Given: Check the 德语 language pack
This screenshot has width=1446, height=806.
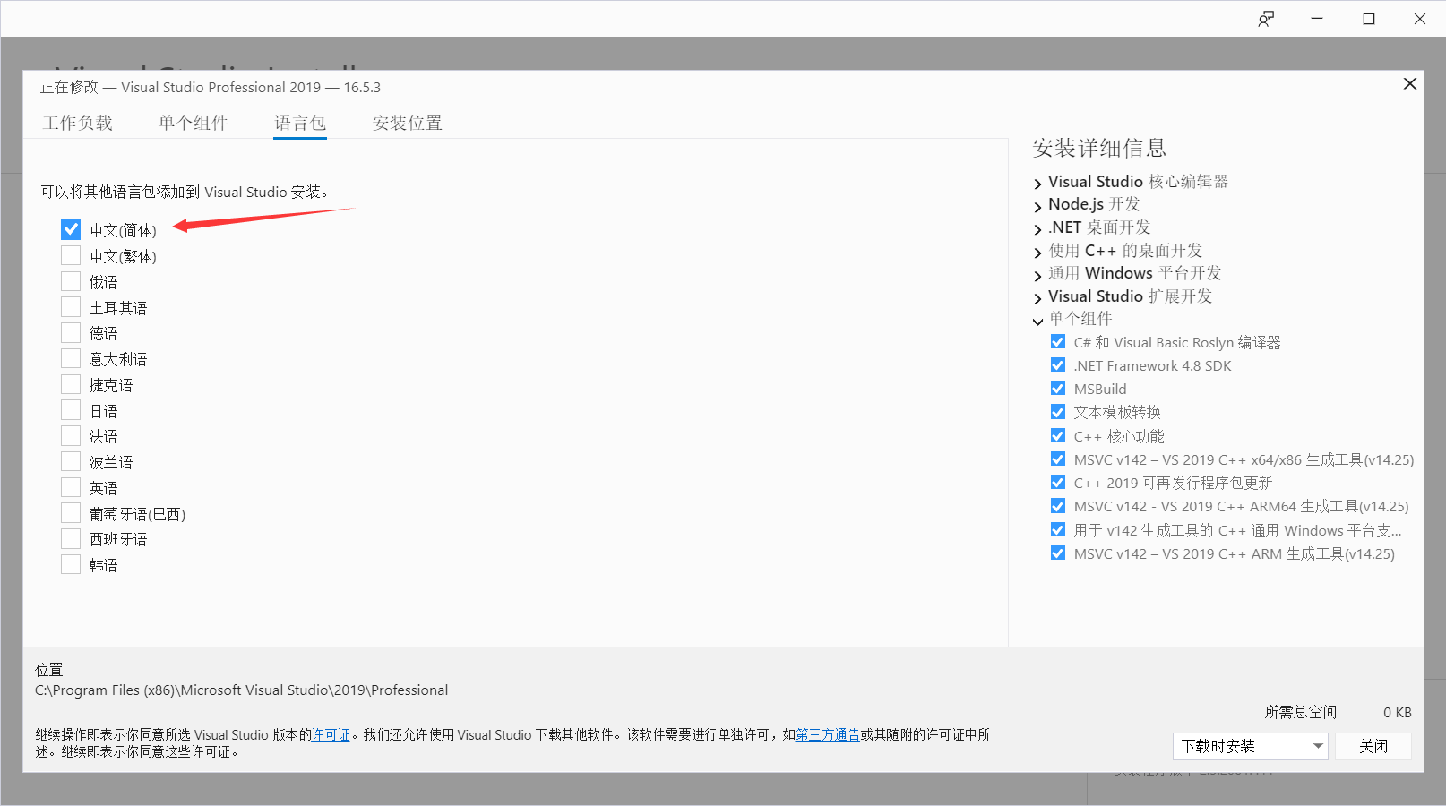Looking at the screenshot, I should (71, 332).
